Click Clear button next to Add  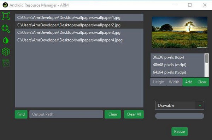tap(202, 82)
